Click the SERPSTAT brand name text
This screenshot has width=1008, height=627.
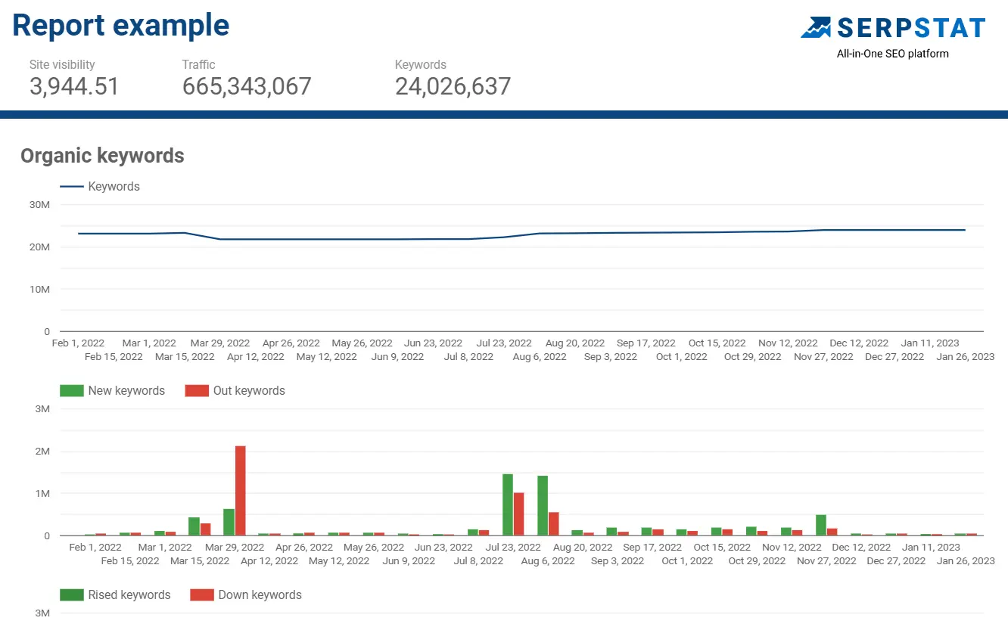pos(911,29)
